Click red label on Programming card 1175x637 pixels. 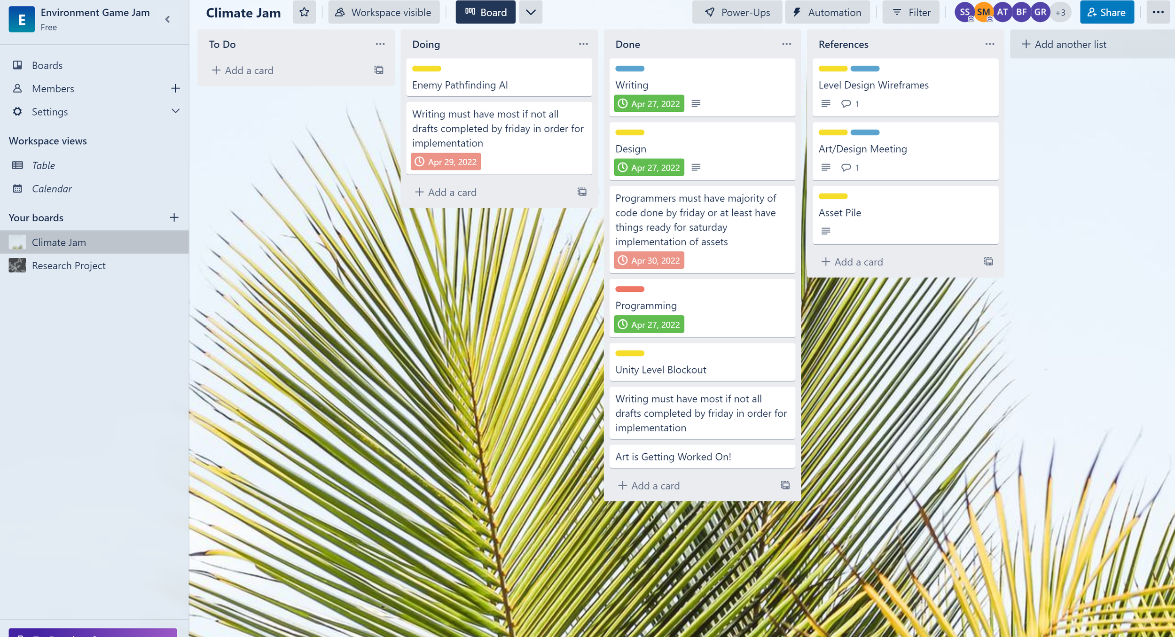tap(629, 289)
